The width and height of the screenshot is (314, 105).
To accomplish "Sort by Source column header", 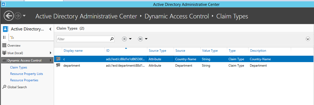I will (180, 51).
